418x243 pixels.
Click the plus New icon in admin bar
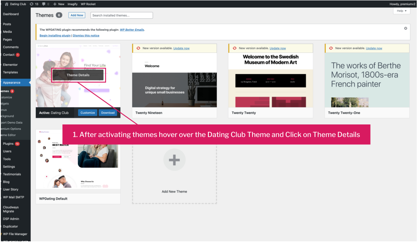coord(54,4)
